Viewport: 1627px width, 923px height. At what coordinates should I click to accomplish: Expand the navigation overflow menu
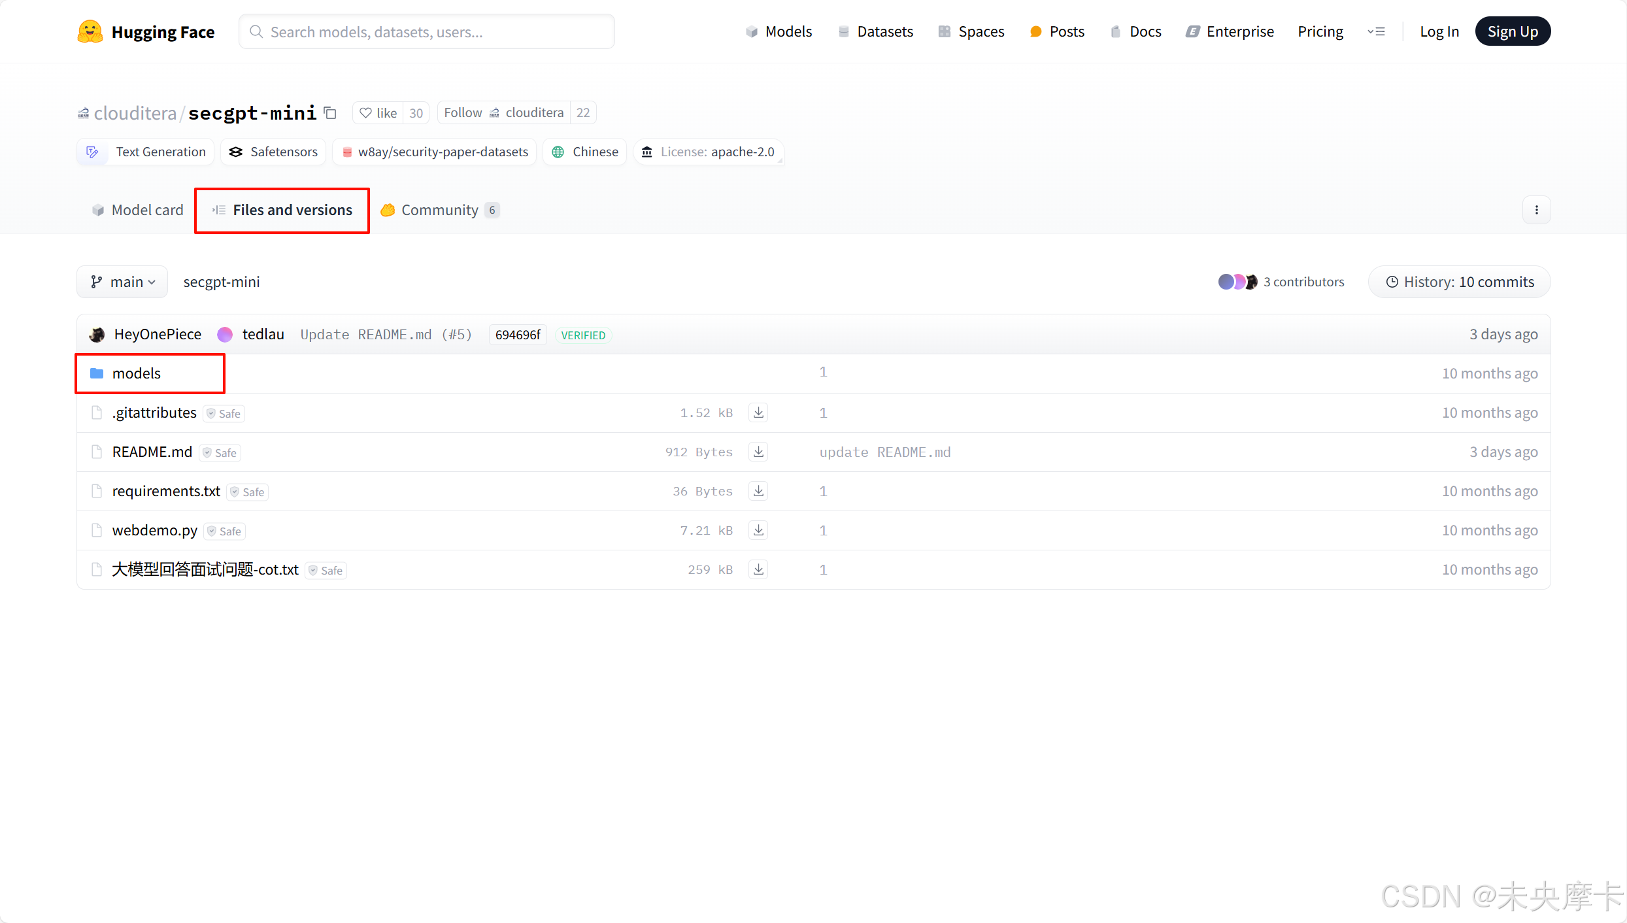1376,31
